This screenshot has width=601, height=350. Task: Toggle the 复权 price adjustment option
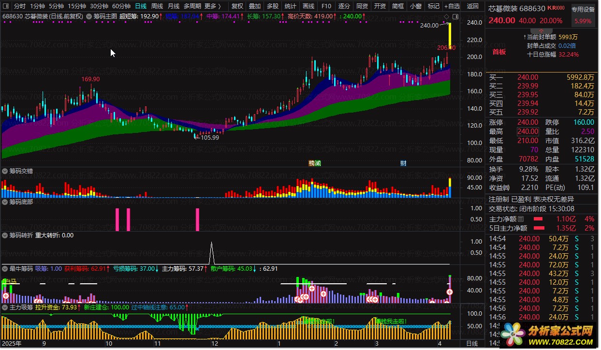tap(237, 6)
